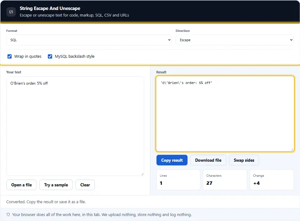Click Try a sample button
Image resolution: width=300 pixels, height=221 pixels.
point(56,185)
